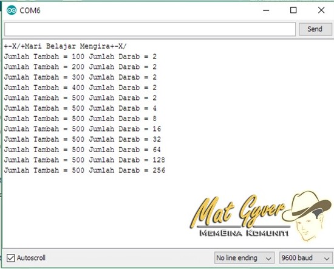
Task: Close the COM6 serial monitor window
Action: pyautogui.click(x=321, y=10)
